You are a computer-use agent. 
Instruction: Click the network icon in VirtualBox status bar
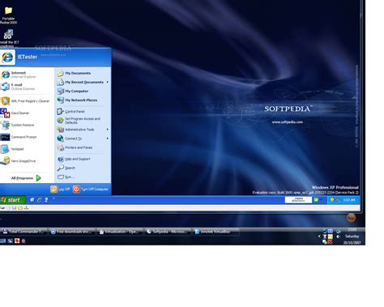26,208
